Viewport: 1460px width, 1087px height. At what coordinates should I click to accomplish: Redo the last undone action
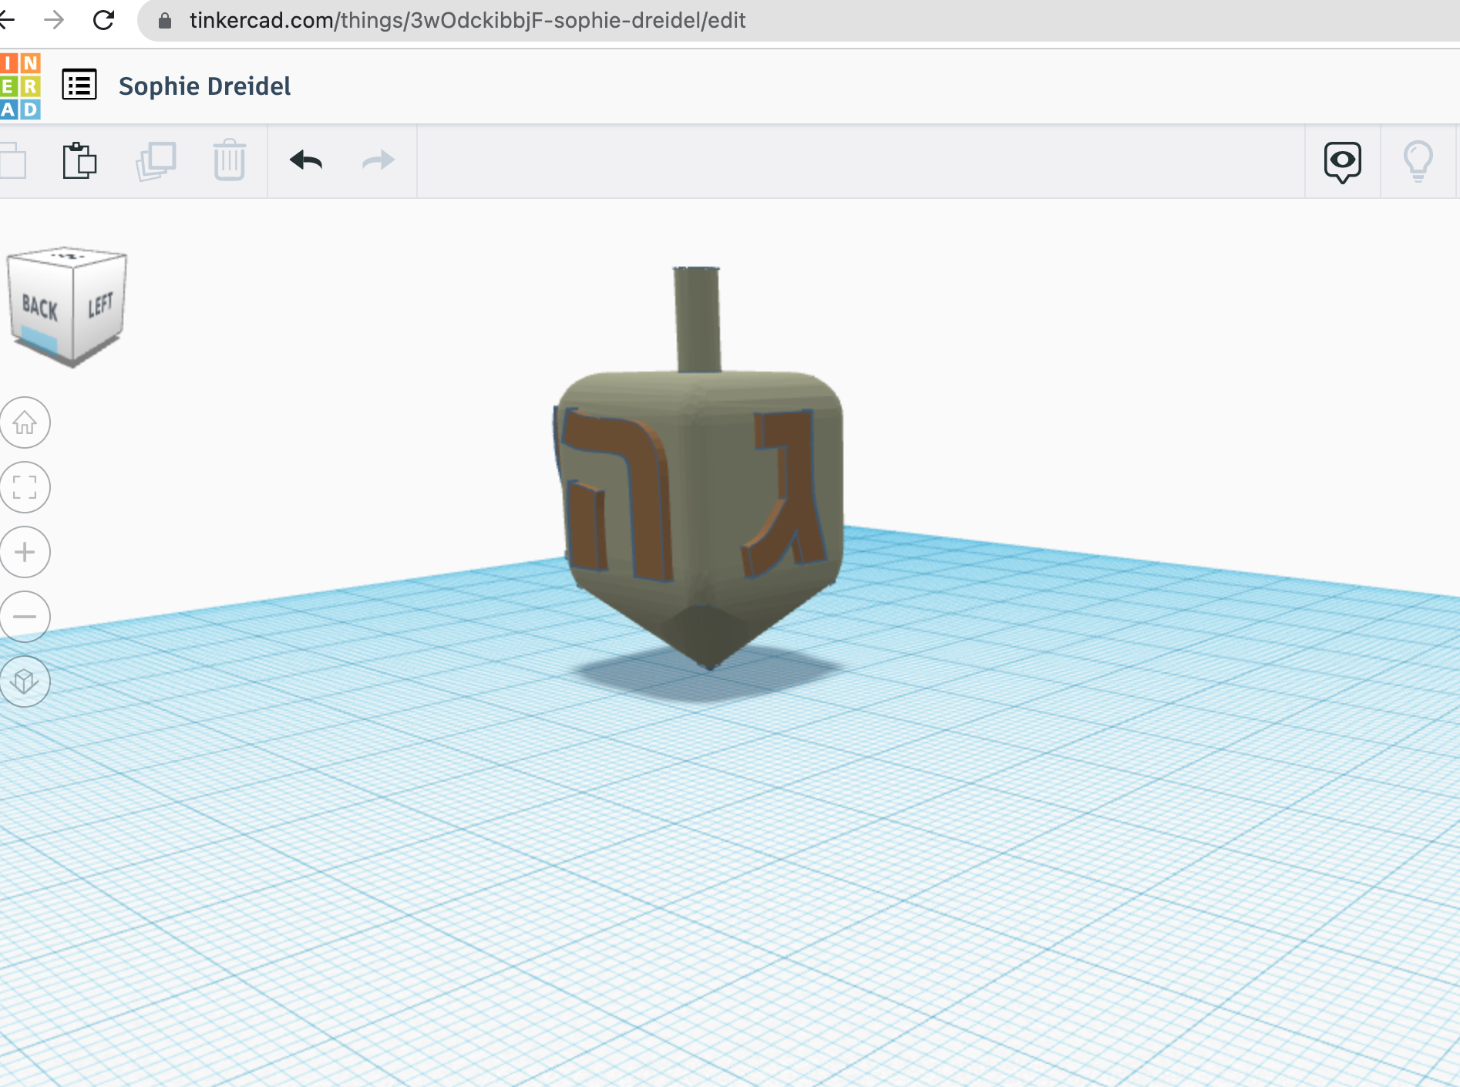click(378, 160)
